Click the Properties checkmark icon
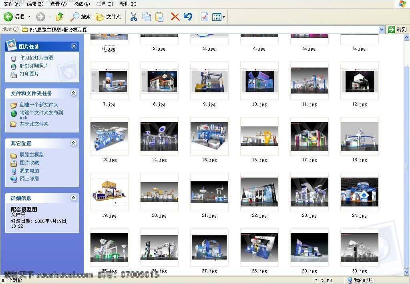The width and height of the screenshot is (410, 284). tap(204, 17)
